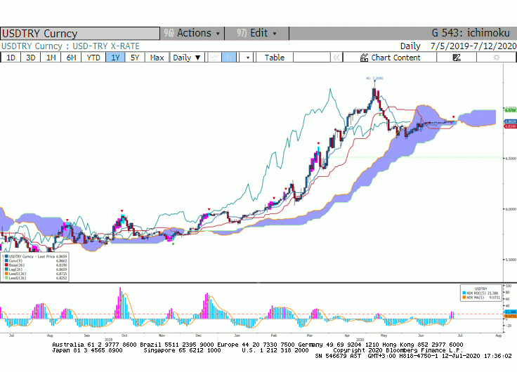This screenshot has height=372, width=517.
Task: Switch range to 6M
Action: (71, 58)
